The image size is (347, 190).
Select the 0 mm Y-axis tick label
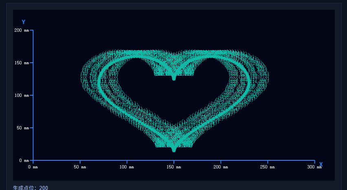pos(24,161)
